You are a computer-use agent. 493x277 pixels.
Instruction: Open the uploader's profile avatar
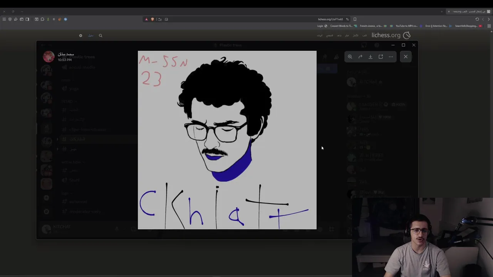tap(49, 57)
